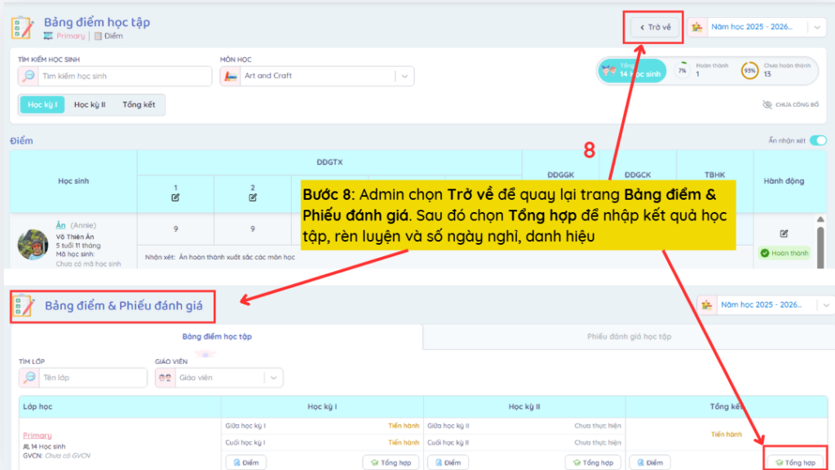Viewport: 835px width, 470px height.
Task: Click the Chưa công bố hidden-eye icon
Action: pos(767,104)
